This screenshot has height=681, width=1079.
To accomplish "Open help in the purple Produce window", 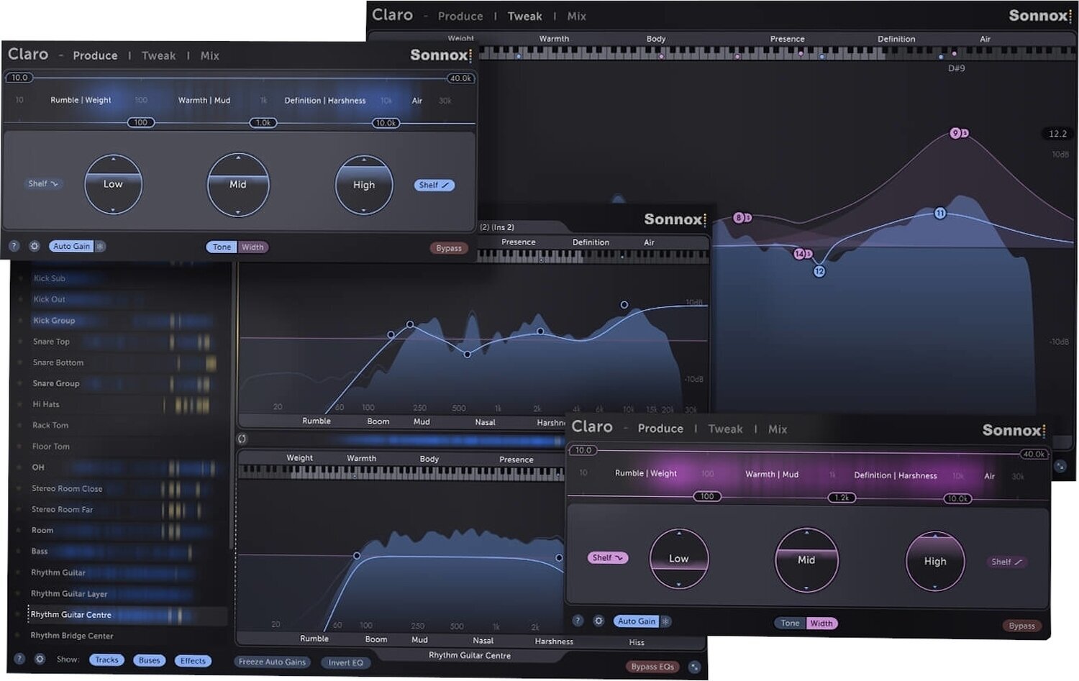I will tap(578, 621).
